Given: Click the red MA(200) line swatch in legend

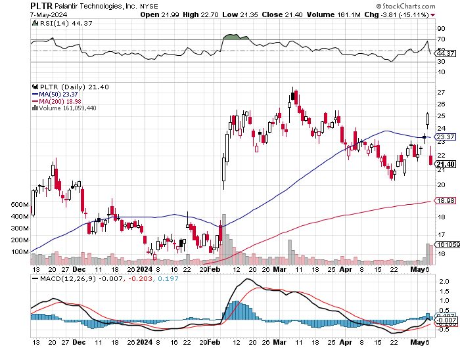Looking at the screenshot, I should pos(35,101).
